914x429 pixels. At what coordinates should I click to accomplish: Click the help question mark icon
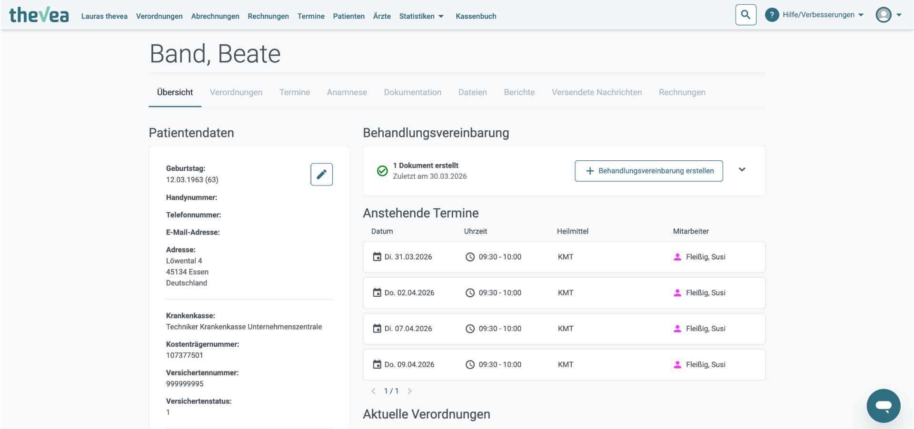click(772, 15)
